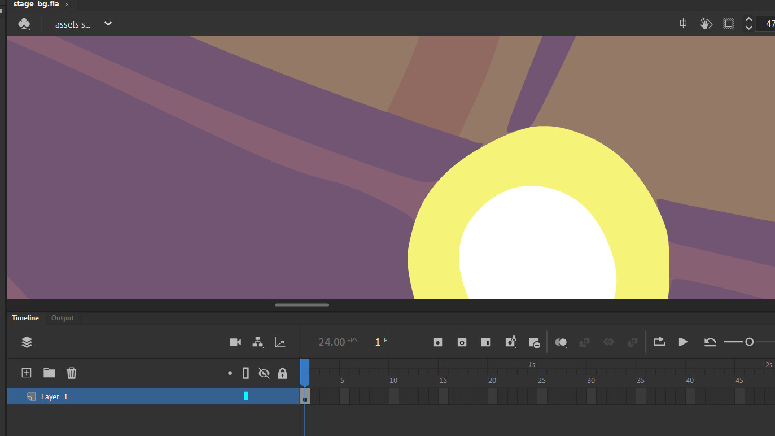
Task: Hide all layers with the eye icon
Action: [264, 373]
